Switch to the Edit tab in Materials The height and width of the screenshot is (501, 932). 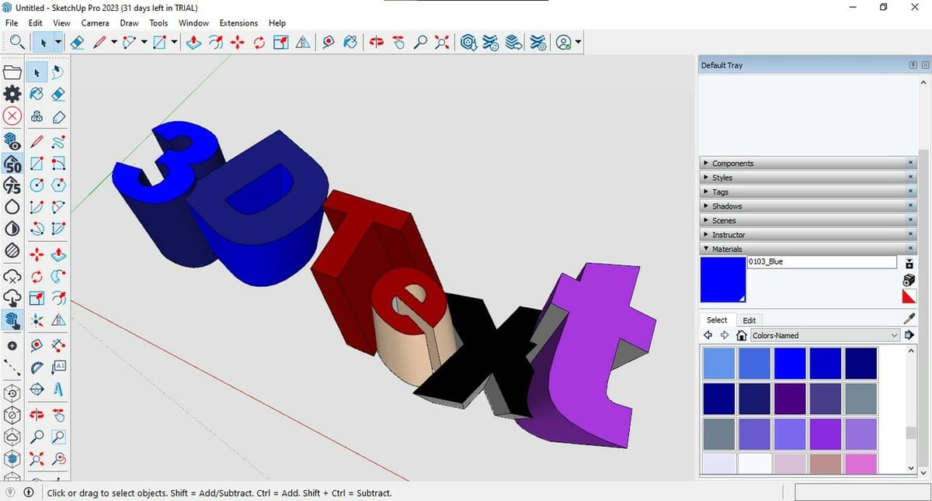click(749, 320)
